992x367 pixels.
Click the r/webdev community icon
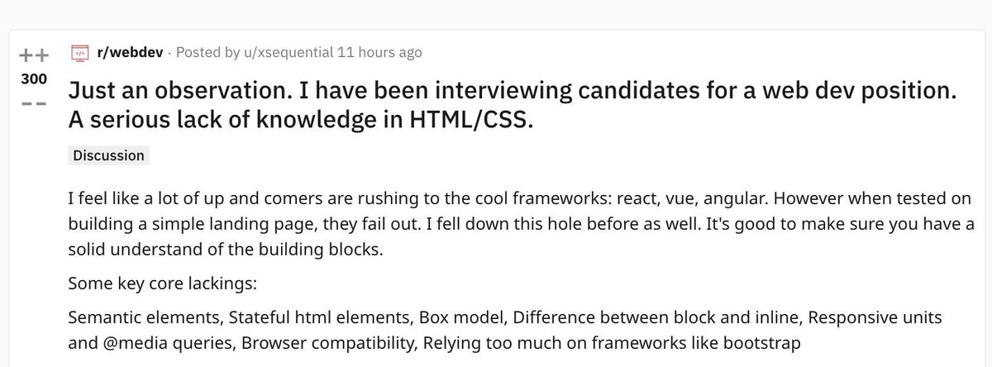click(x=79, y=52)
